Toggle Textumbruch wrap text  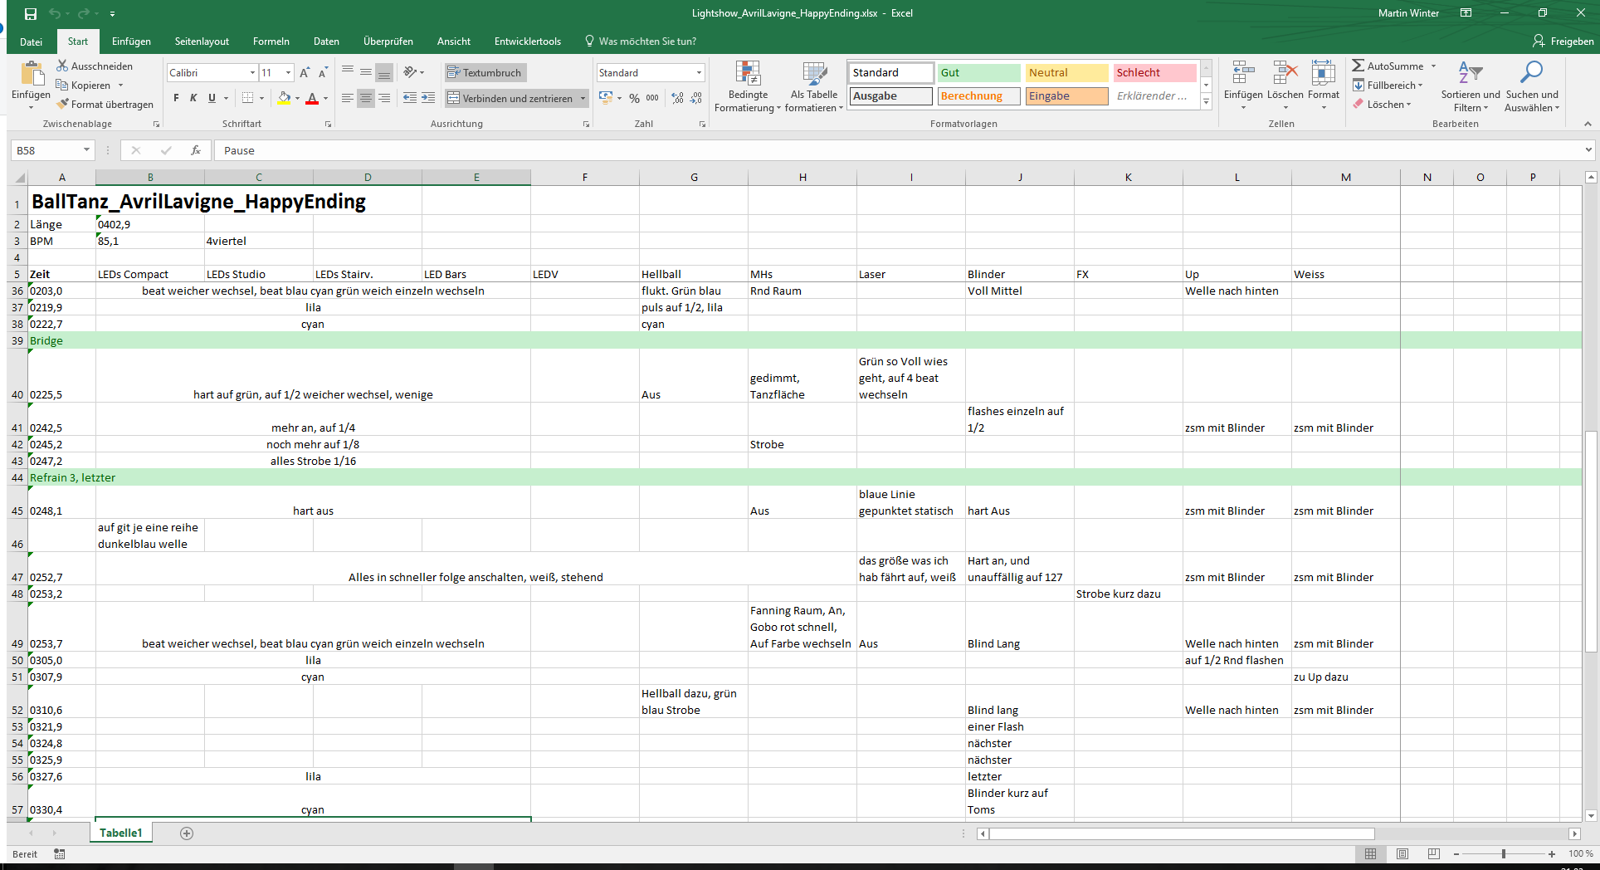click(x=485, y=73)
